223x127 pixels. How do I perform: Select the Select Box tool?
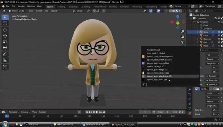[x=5, y=17]
